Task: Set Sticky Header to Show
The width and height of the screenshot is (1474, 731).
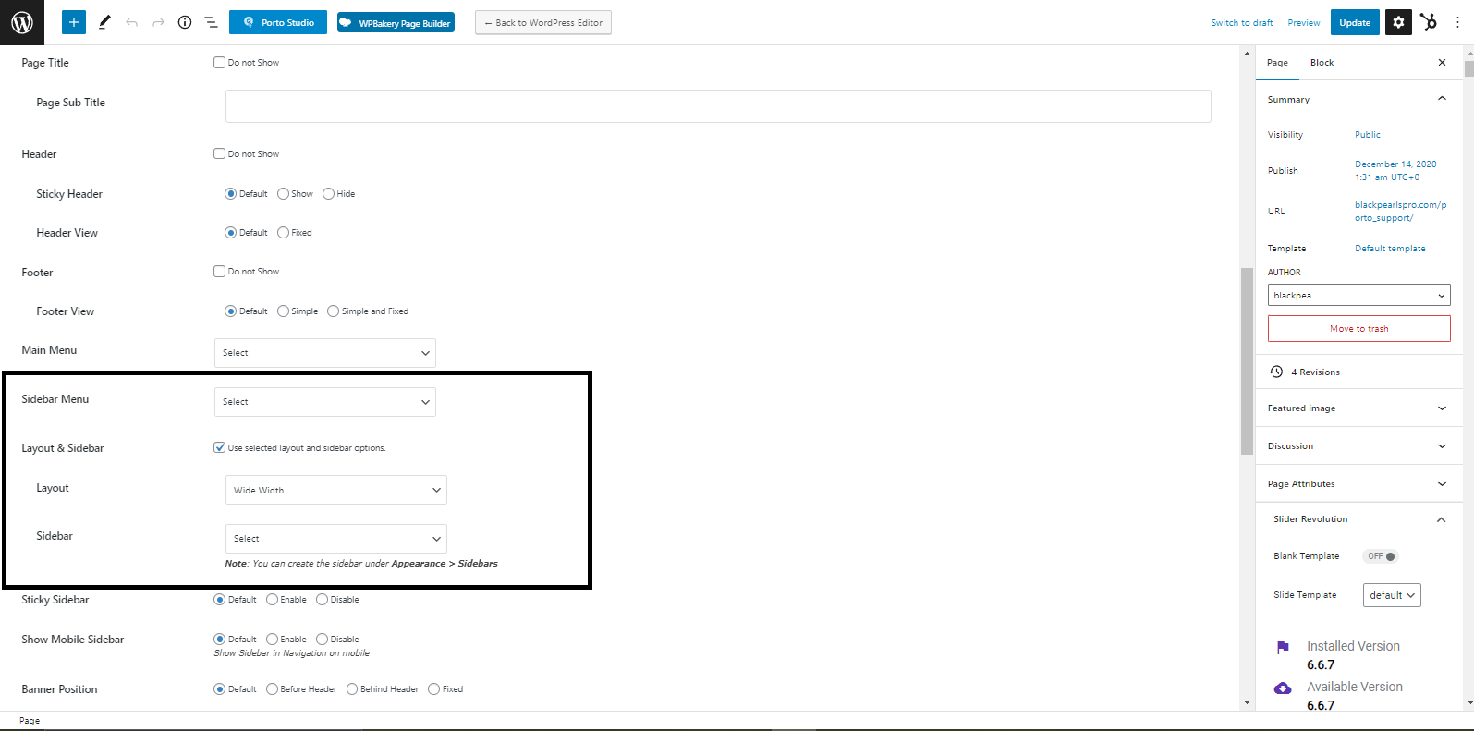Action: [x=283, y=194]
